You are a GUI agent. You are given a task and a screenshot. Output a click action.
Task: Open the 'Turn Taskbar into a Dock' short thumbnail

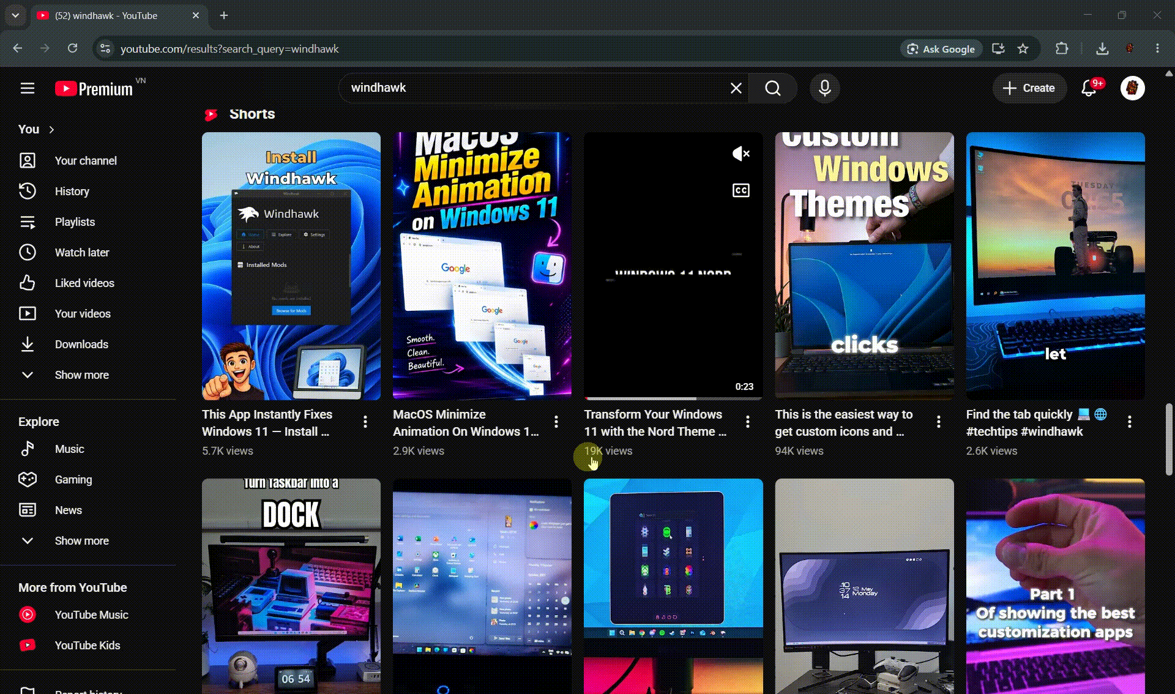(291, 586)
